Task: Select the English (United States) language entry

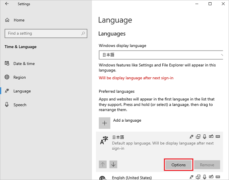Action: [132, 178]
